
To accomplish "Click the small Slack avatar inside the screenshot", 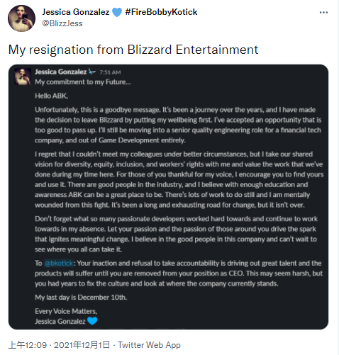I will point(23,77).
